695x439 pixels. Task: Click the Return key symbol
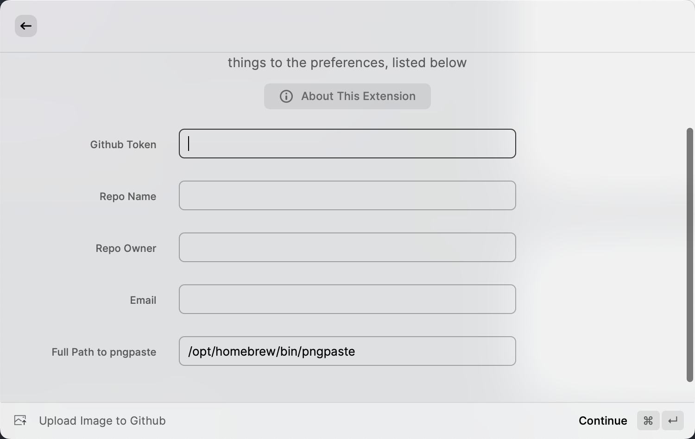coord(673,420)
